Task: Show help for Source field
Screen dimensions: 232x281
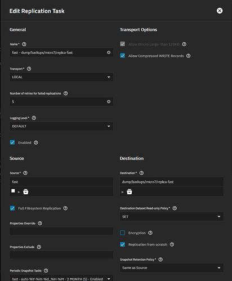Action: [25, 173]
